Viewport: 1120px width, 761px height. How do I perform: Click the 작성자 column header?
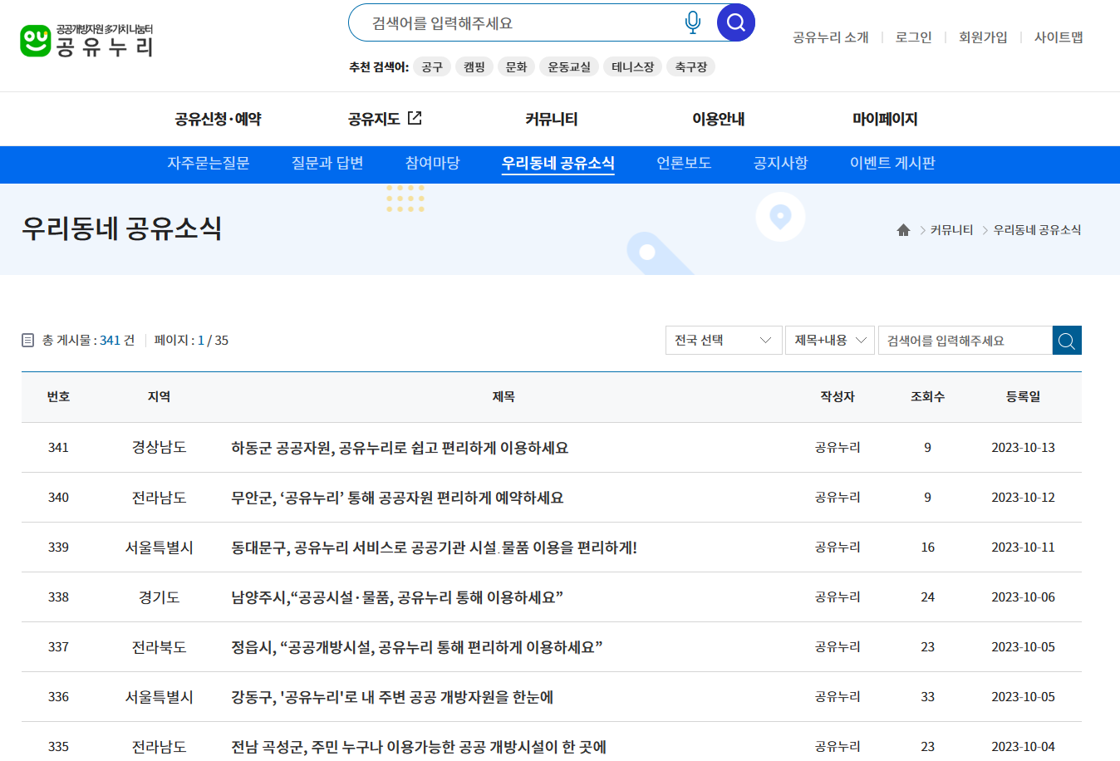838,397
